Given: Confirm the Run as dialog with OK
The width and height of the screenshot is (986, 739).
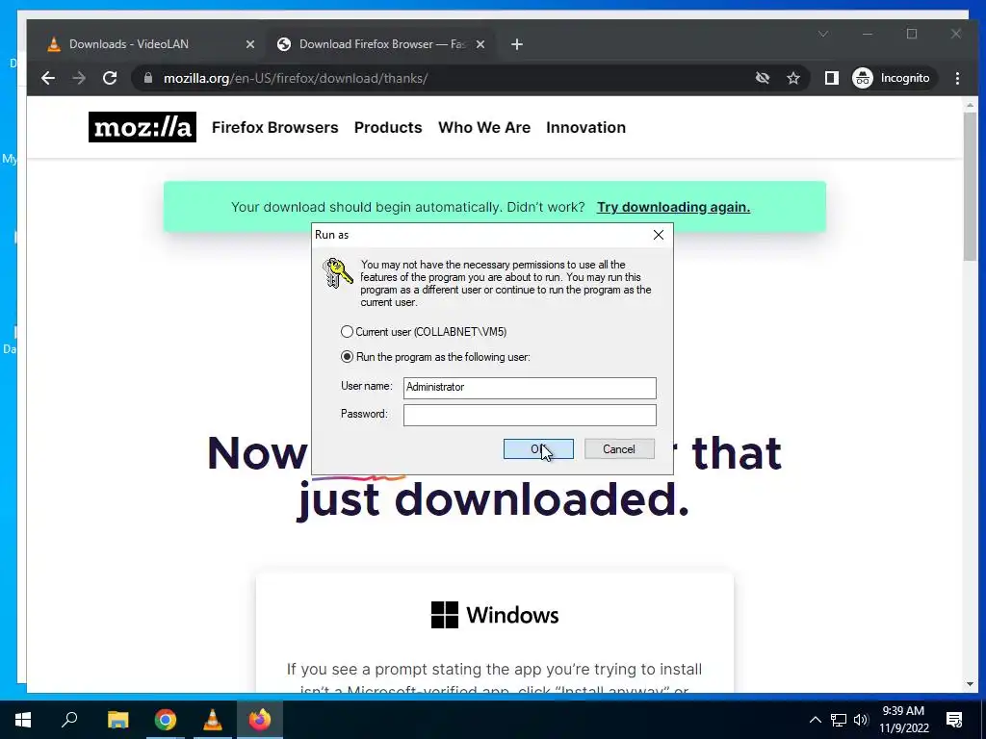Looking at the screenshot, I should point(538,448).
